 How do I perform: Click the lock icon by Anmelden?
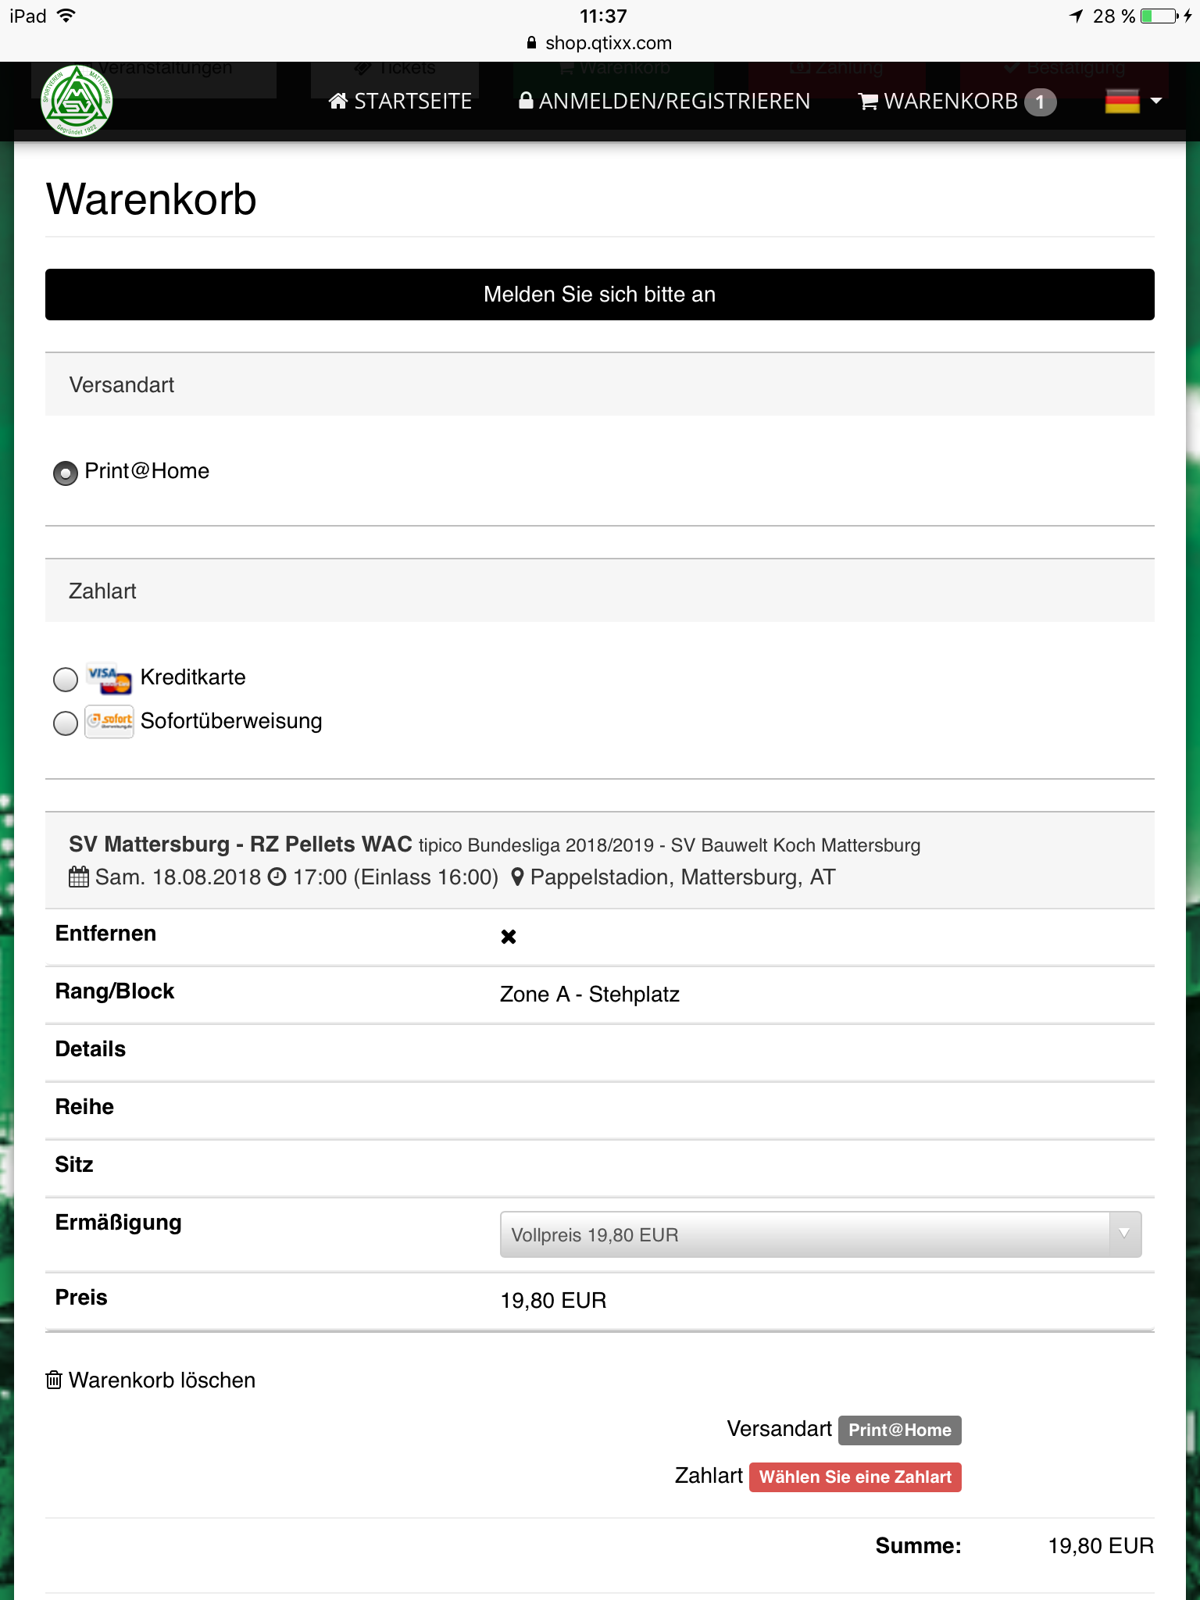527,101
